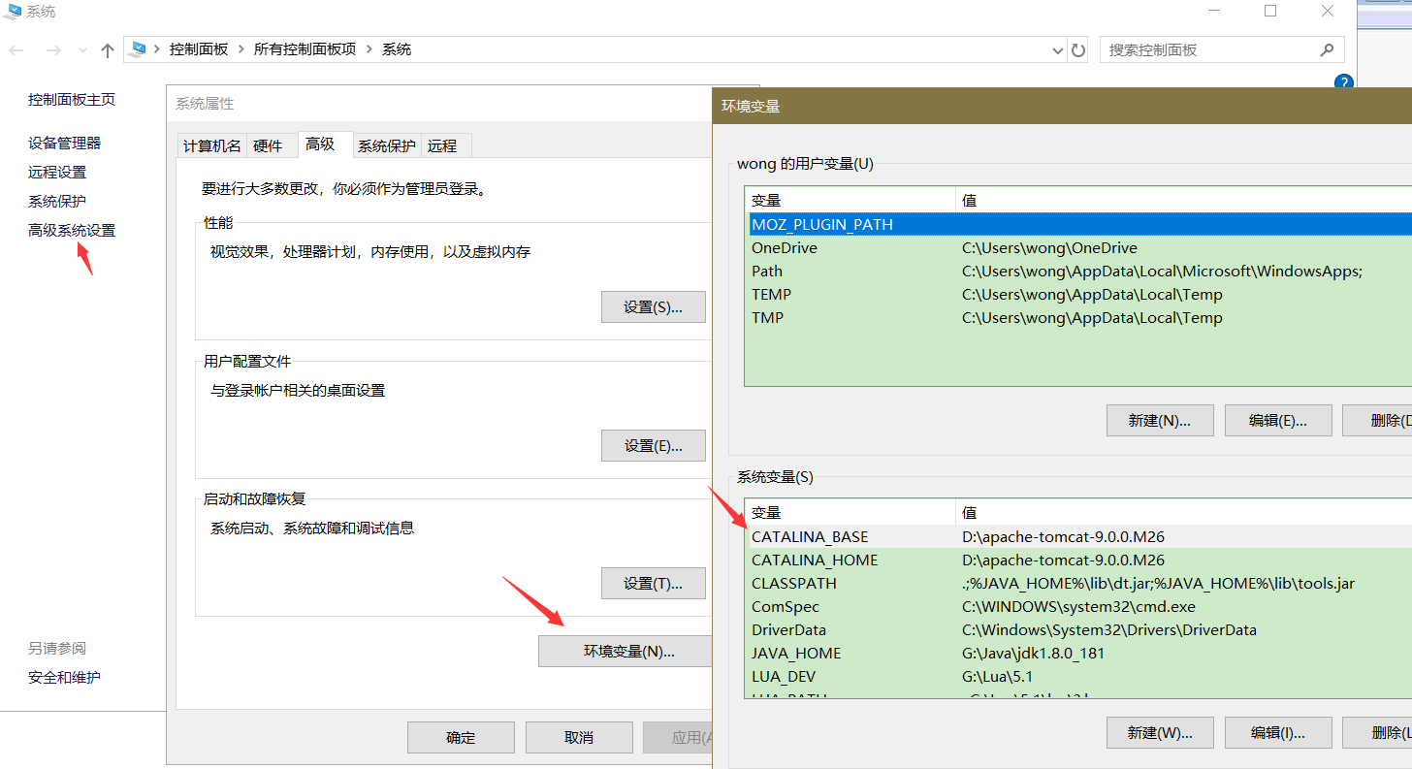Image resolution: width=1412 pixels, height=769 pixels.
Task: Open the address bar history dropdown arrow
Action: tap(1057, 49)
